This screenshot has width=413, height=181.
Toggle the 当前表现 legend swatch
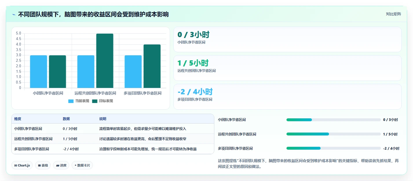click(71, 101)
